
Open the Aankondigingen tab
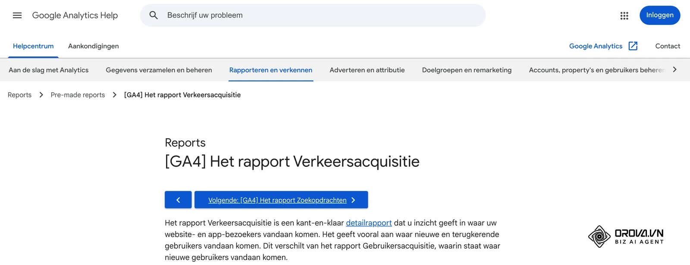click(94, 46)
